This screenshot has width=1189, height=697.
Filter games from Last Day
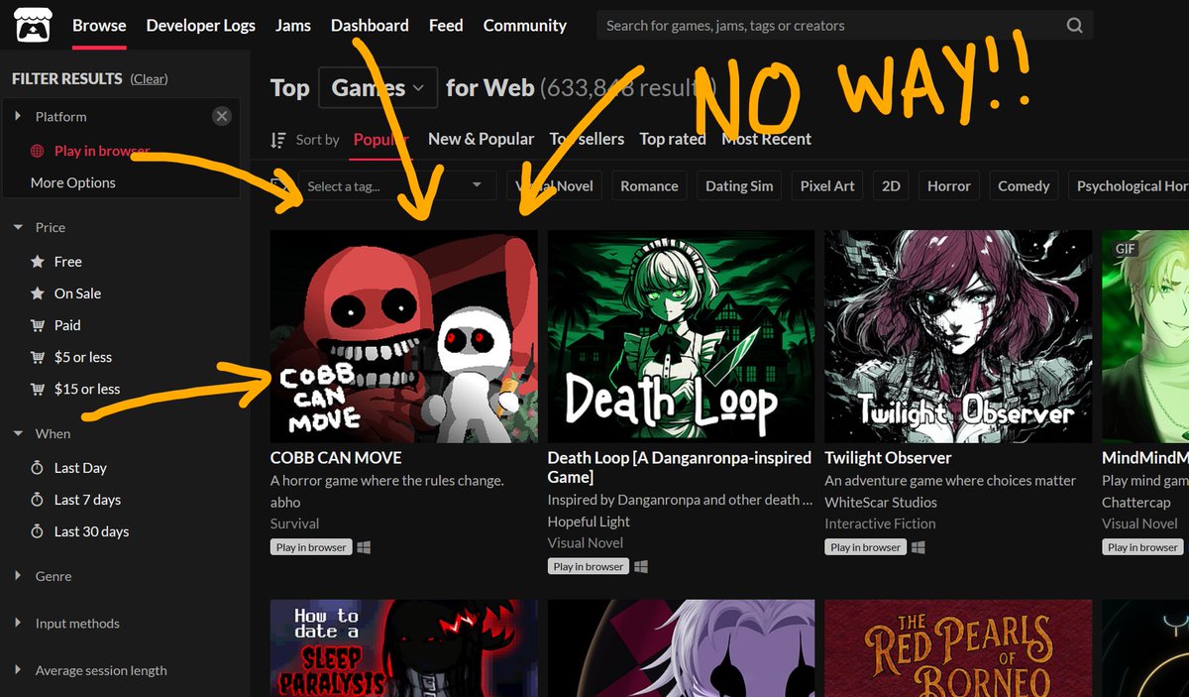tap(80, 468)
